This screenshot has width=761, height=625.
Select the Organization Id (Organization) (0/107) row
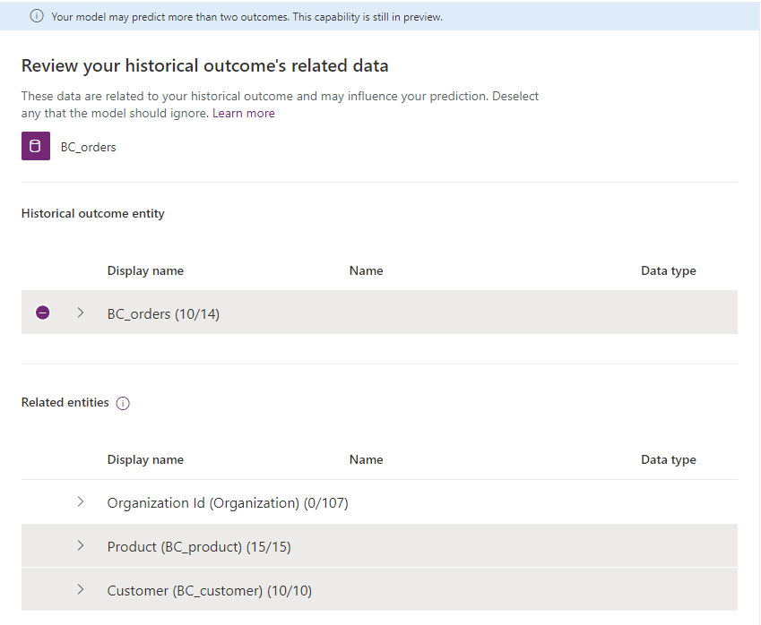point(228,503)
